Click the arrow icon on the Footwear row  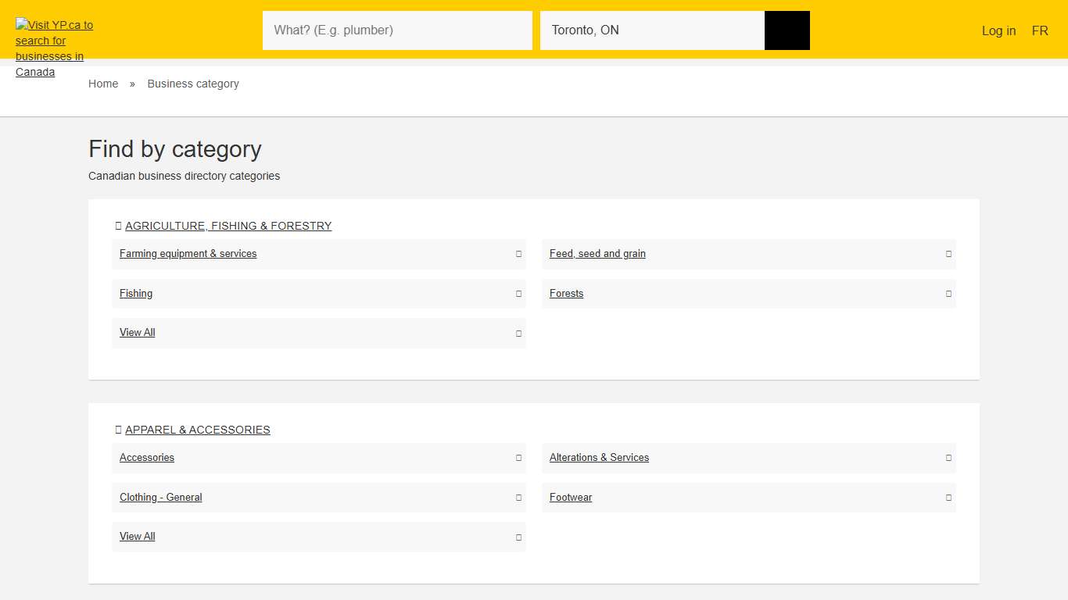pos(948,498)
